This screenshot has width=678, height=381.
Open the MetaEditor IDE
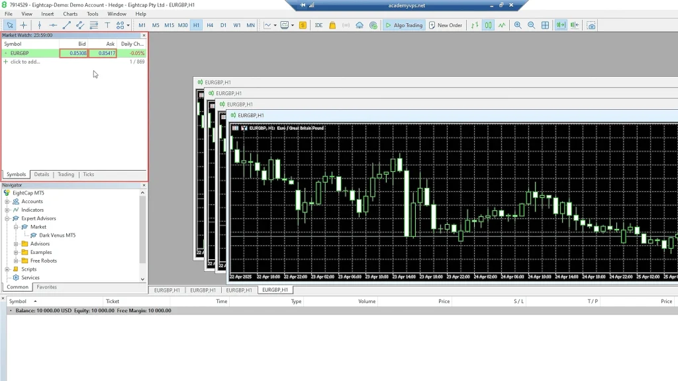pos(318,25)
